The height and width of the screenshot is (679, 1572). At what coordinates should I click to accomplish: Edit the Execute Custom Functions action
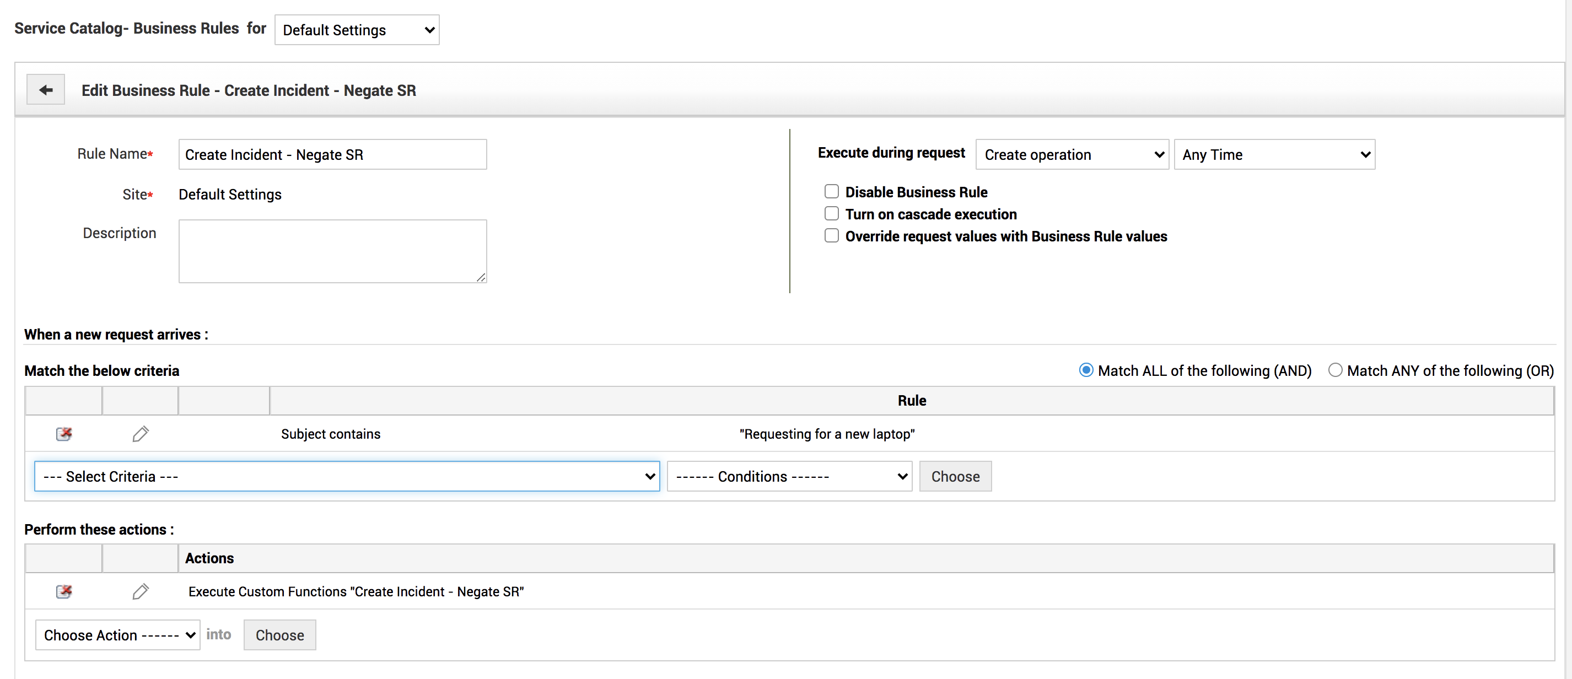click(x=141, y=591)
